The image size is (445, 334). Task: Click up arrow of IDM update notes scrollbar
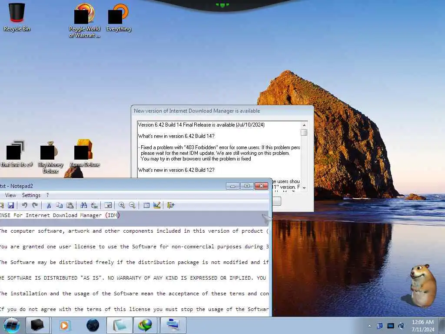click(304, 125)
